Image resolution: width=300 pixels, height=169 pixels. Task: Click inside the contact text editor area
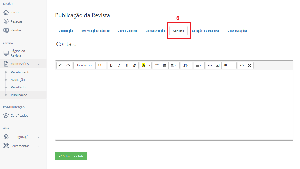click(x=174, y=104)
